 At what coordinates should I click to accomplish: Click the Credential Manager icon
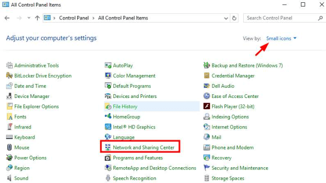click(x=206, y=76)
